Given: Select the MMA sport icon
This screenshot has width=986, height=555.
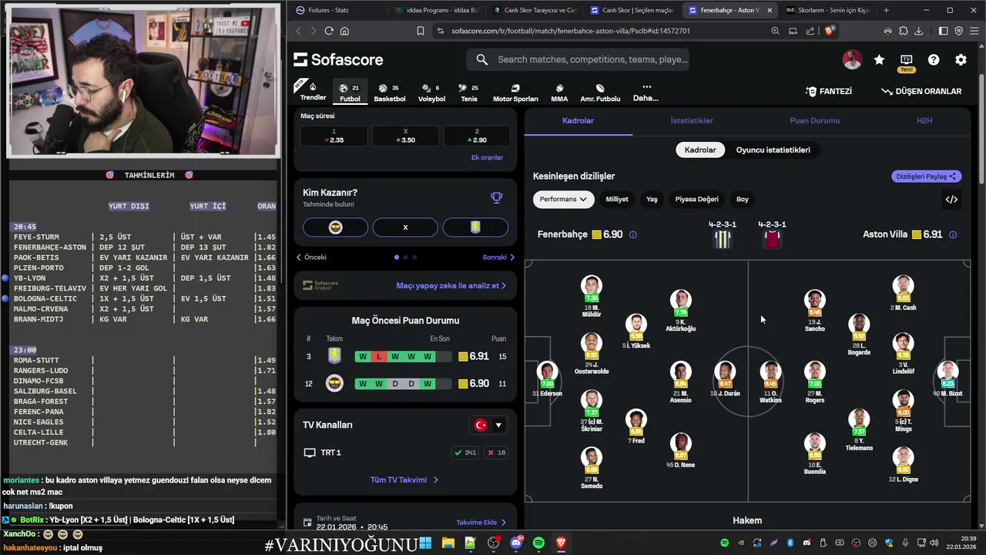Looking at the screenshot, I should pyautogui.click(x=559, y=92).
